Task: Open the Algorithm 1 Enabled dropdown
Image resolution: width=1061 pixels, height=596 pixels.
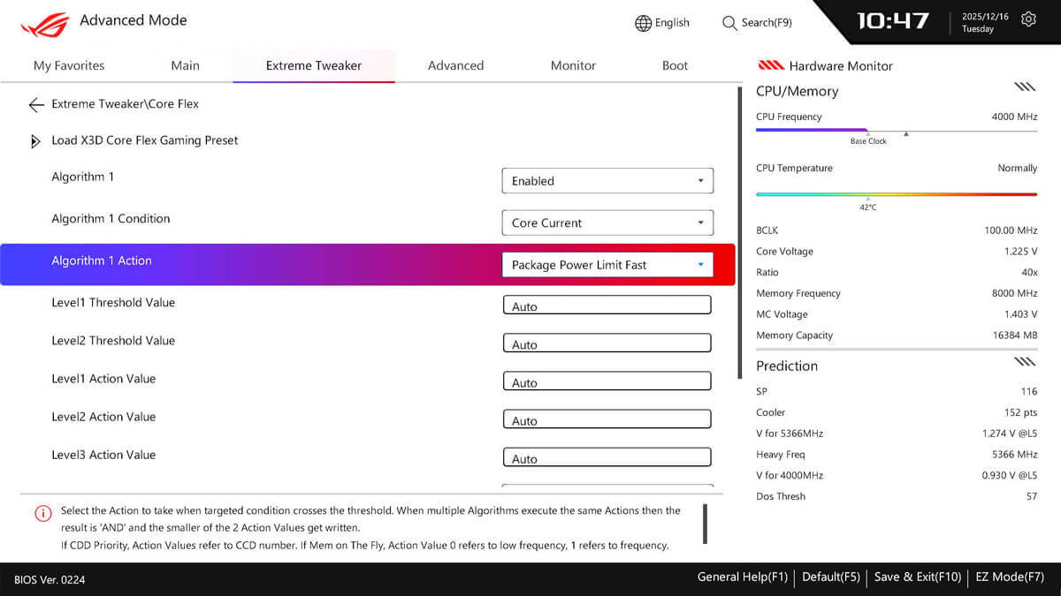Action: tap(607, 181)
